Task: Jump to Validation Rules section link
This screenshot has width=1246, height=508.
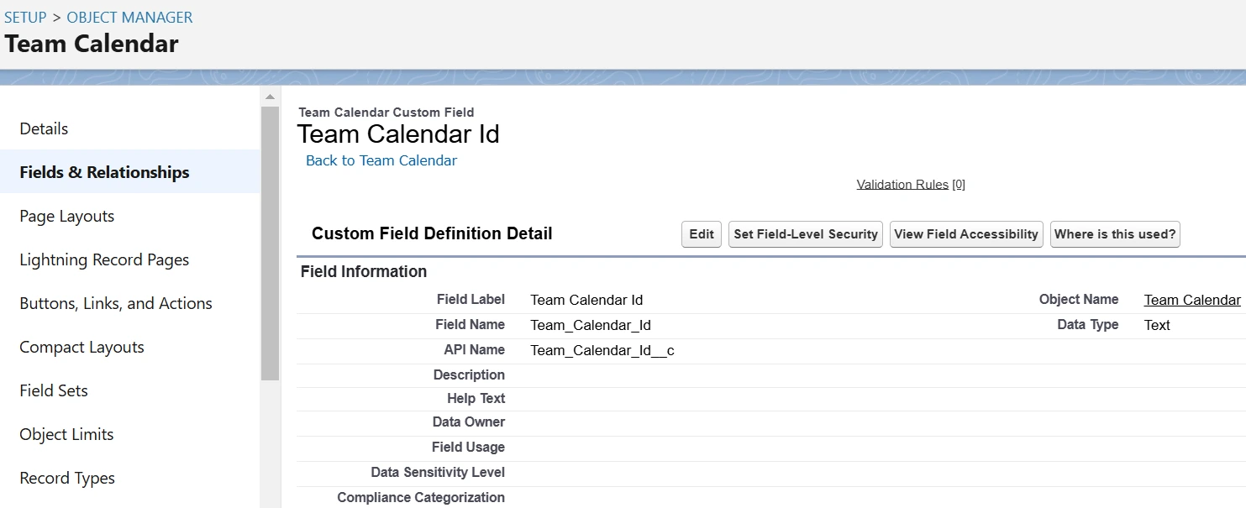Action: coord(902,185)
